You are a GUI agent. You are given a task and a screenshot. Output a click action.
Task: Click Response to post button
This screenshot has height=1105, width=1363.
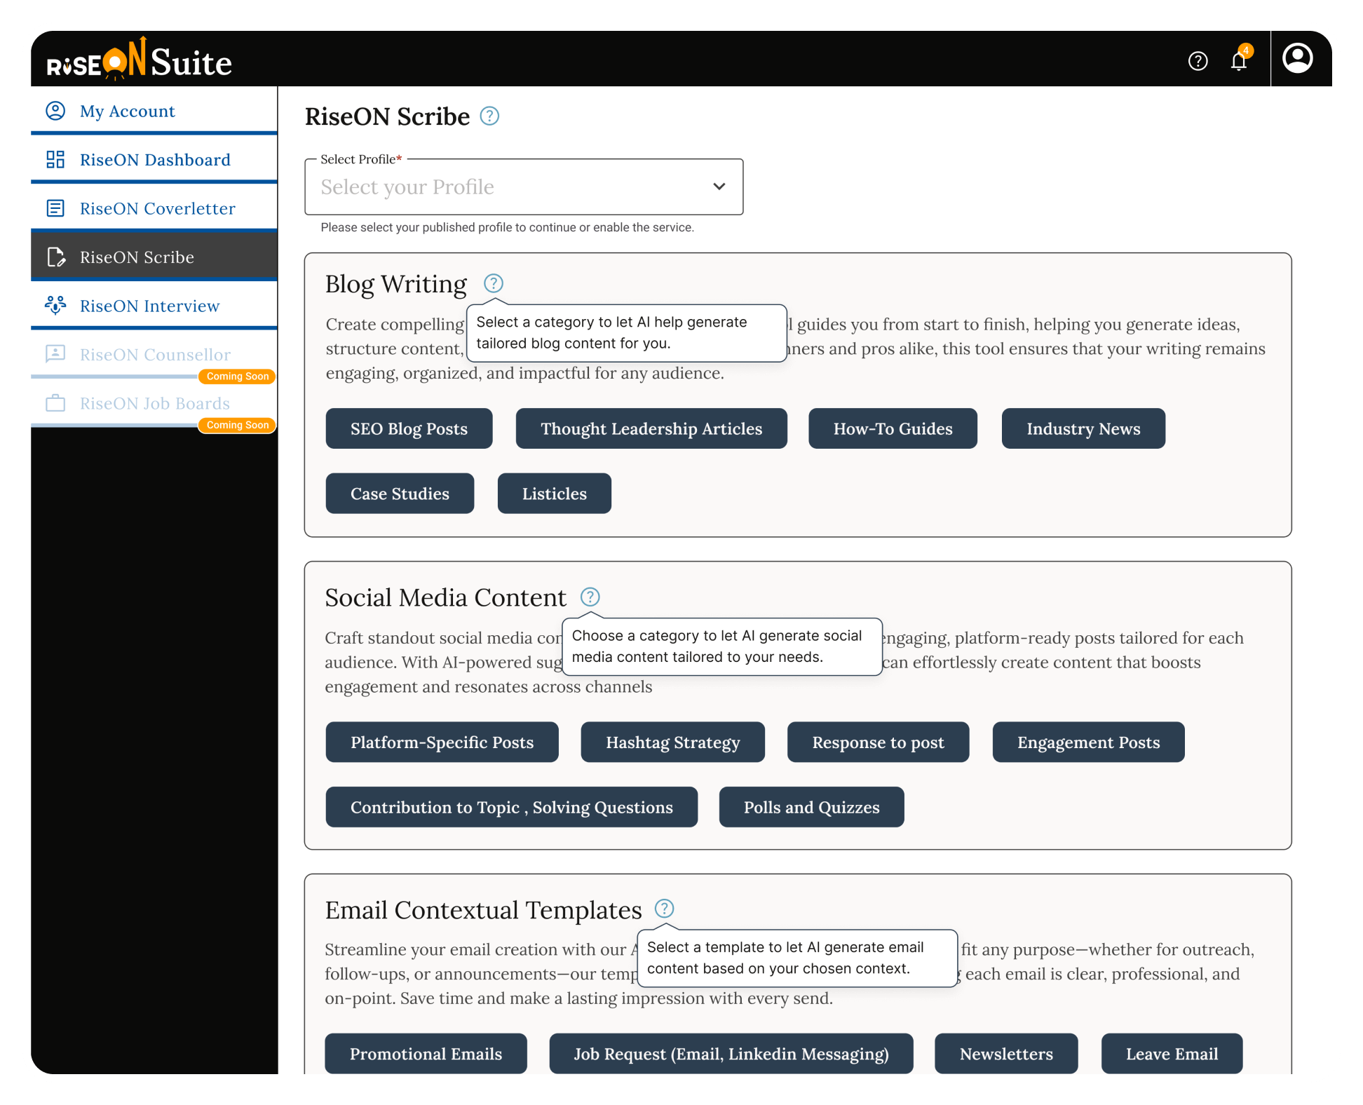click(x=878, y=742)
